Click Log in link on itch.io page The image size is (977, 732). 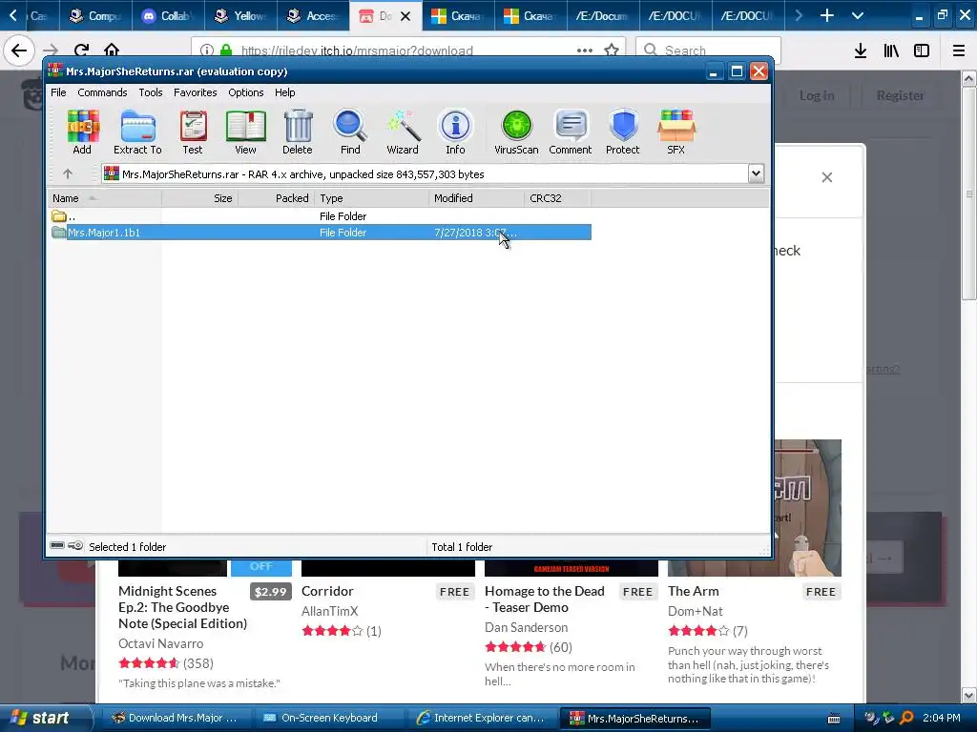coord(817,95)
